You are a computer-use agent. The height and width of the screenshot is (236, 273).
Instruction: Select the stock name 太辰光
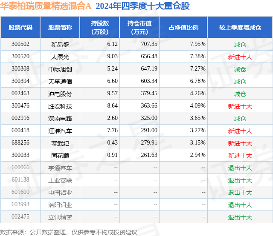click(x=60, y=57)
